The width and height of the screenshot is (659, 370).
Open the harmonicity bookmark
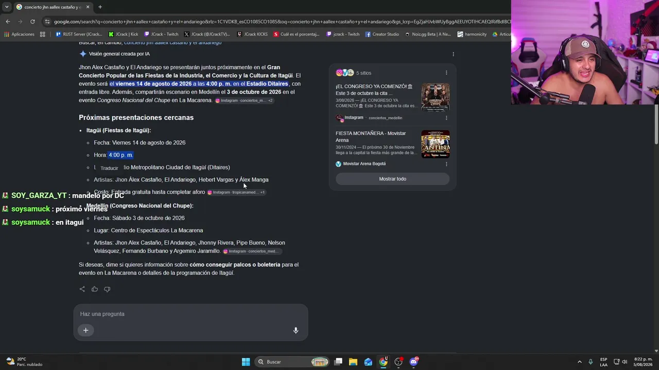point(472,34)
